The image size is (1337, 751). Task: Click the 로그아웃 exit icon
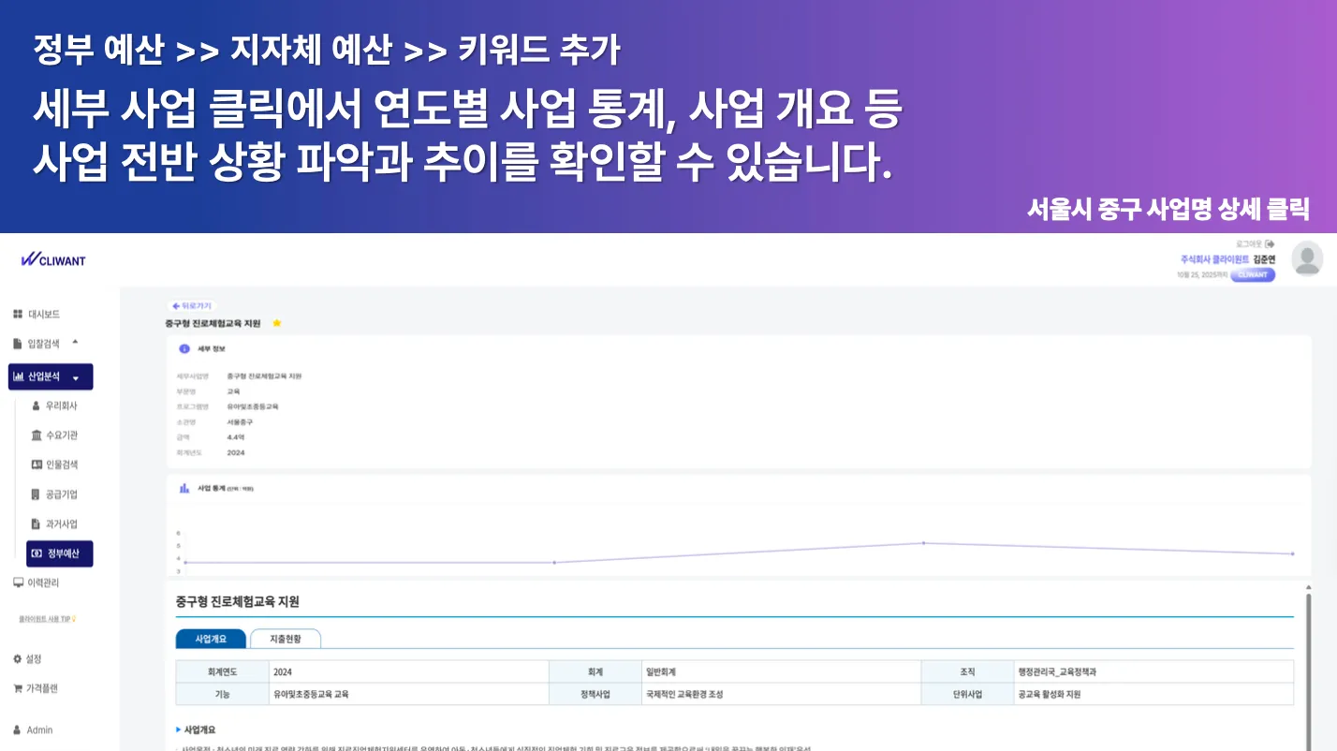click(x=1269, y=243)
